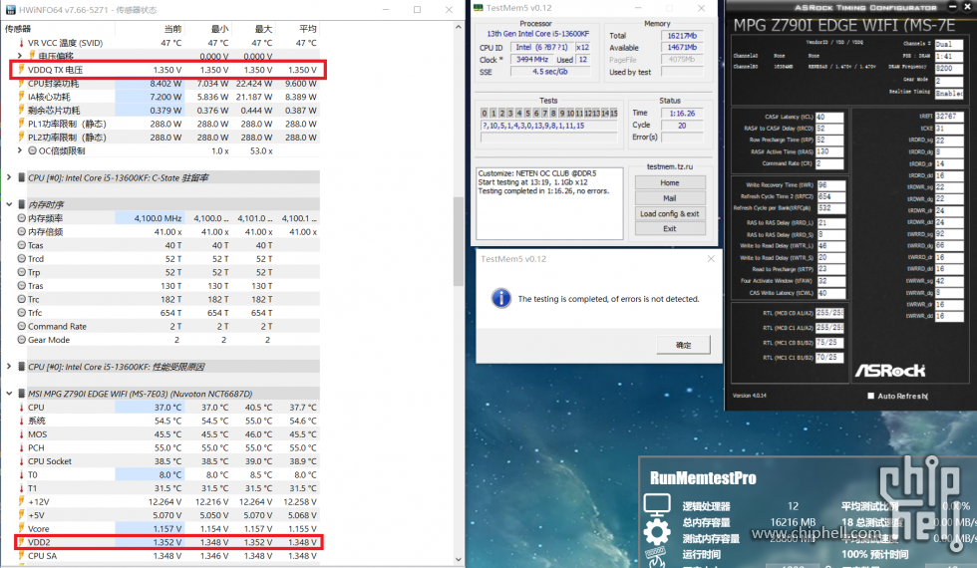Viewport: 977px width, 568px height.
Task: Click chip icon of 内存时序 section
Action: (x=21, y=204)
